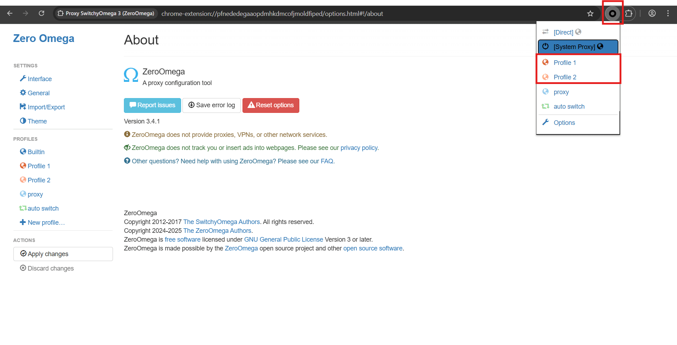
Task: Click the red Reset options button
Action: coord(271,105)
